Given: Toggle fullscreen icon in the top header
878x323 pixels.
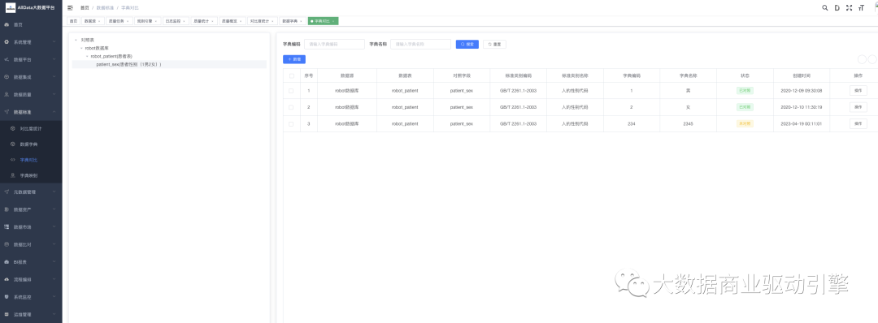Looking at the screenshot, I should click(x=849, y=8).
